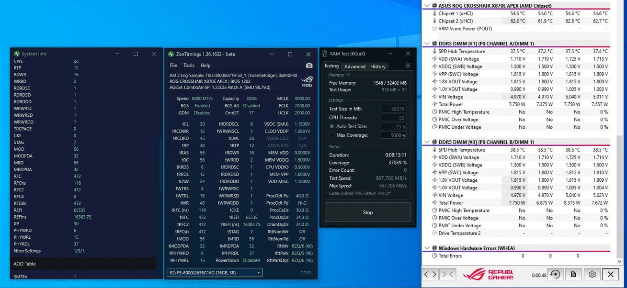Select the Auto Test Size radio button

point(331,126)
